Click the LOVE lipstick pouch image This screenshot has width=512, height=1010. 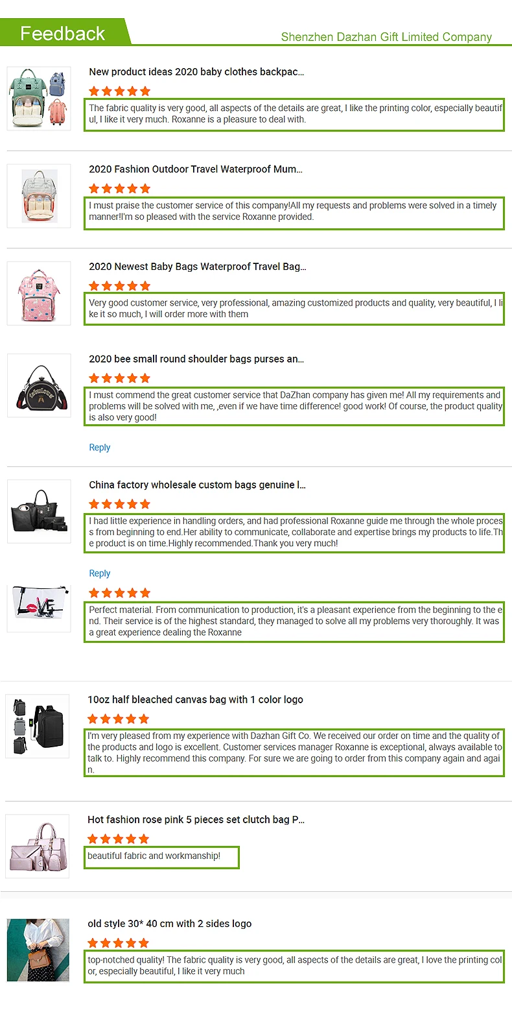(39, 608)
